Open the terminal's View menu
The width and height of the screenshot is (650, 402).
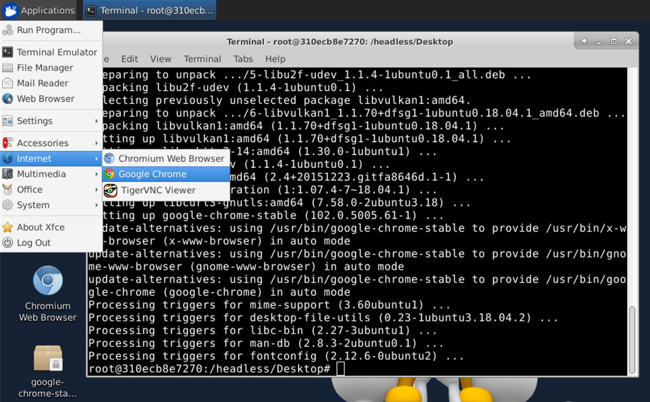click(x=160, y=59)
